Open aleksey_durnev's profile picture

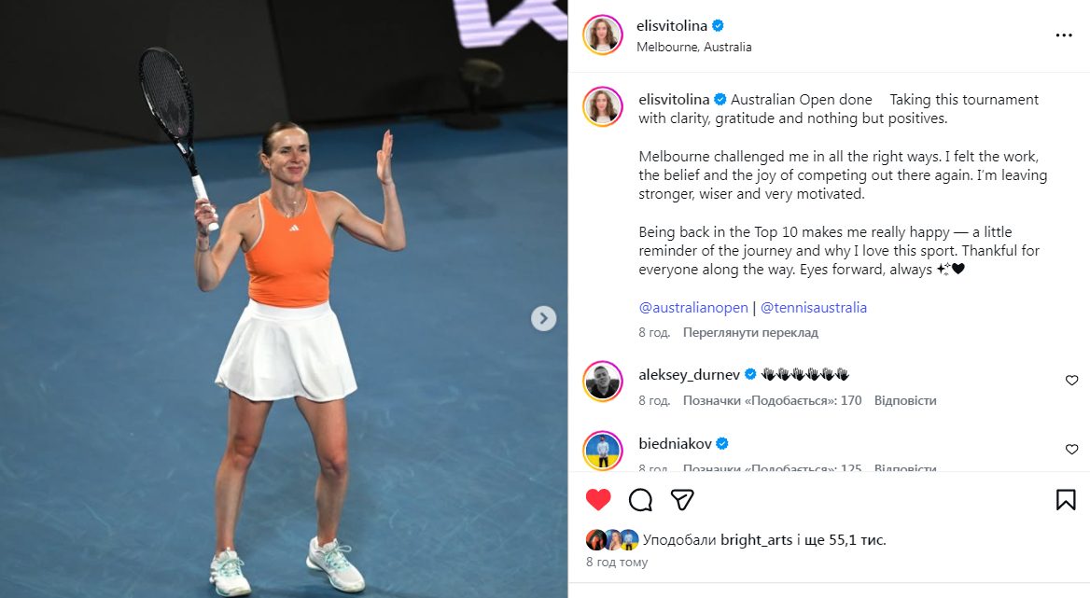click(x=603, y=382)
